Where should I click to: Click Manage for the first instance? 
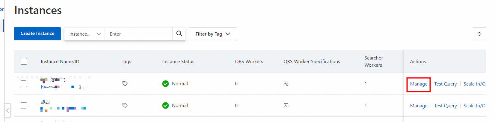point(419,84)
